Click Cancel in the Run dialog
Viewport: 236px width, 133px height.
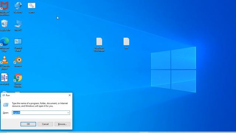point(45,124)
